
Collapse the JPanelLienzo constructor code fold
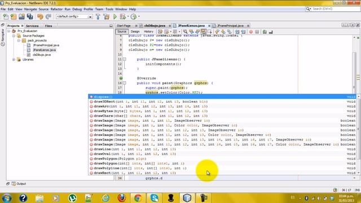124,59
